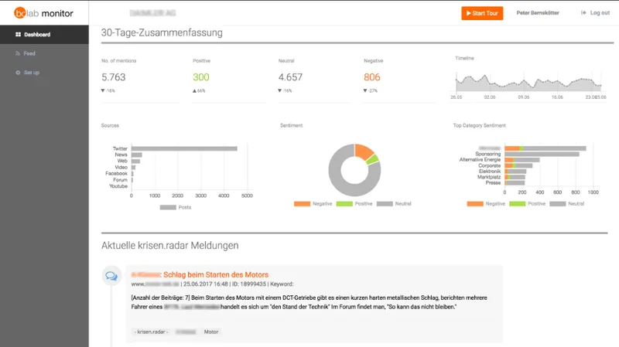Toggle the Posts legend under Sources

pyautogui.click(x=176, y=207)
